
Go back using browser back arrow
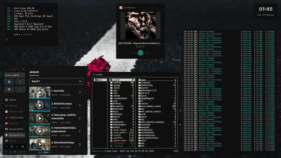coord(15,69)
